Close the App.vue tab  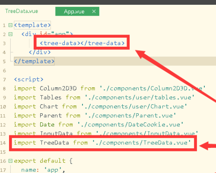(x=94, y=11)
